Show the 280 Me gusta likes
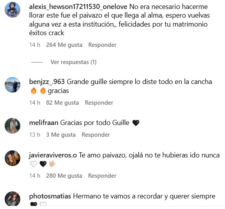225x209 pixels. click(64, 176)
